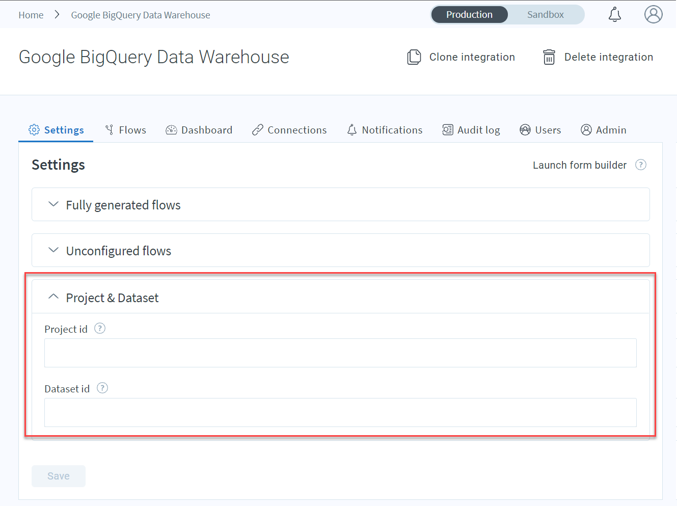Show help for Dataset id field
The image size is (677, 506).
tap(102, 388)
